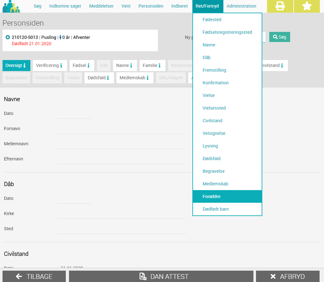Image resolution: width=324 pixels, height=282 pixels.
Task: Select Medlemskab in dropdown menu
Action: point(227,184)
